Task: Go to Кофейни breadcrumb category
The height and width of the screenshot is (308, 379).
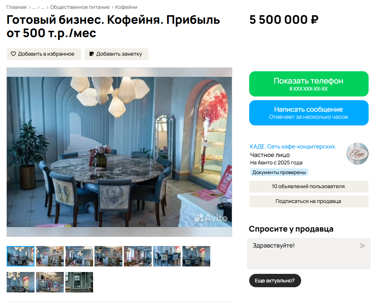Action: click(126, 7)
